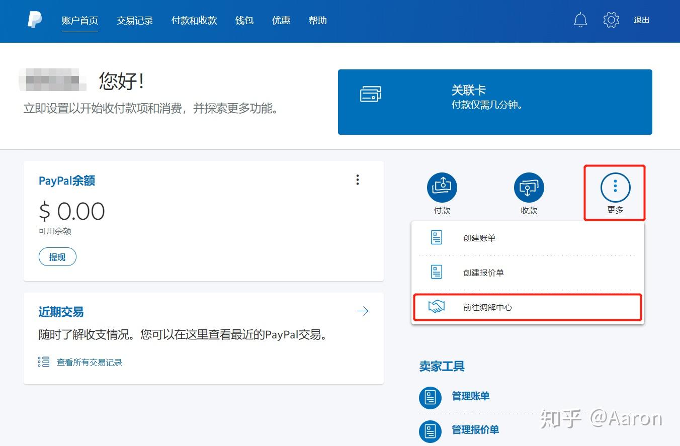Expand 近期交易 with the arrow
The height and width of the screenshot is (446, 680).
coord(363,311)
